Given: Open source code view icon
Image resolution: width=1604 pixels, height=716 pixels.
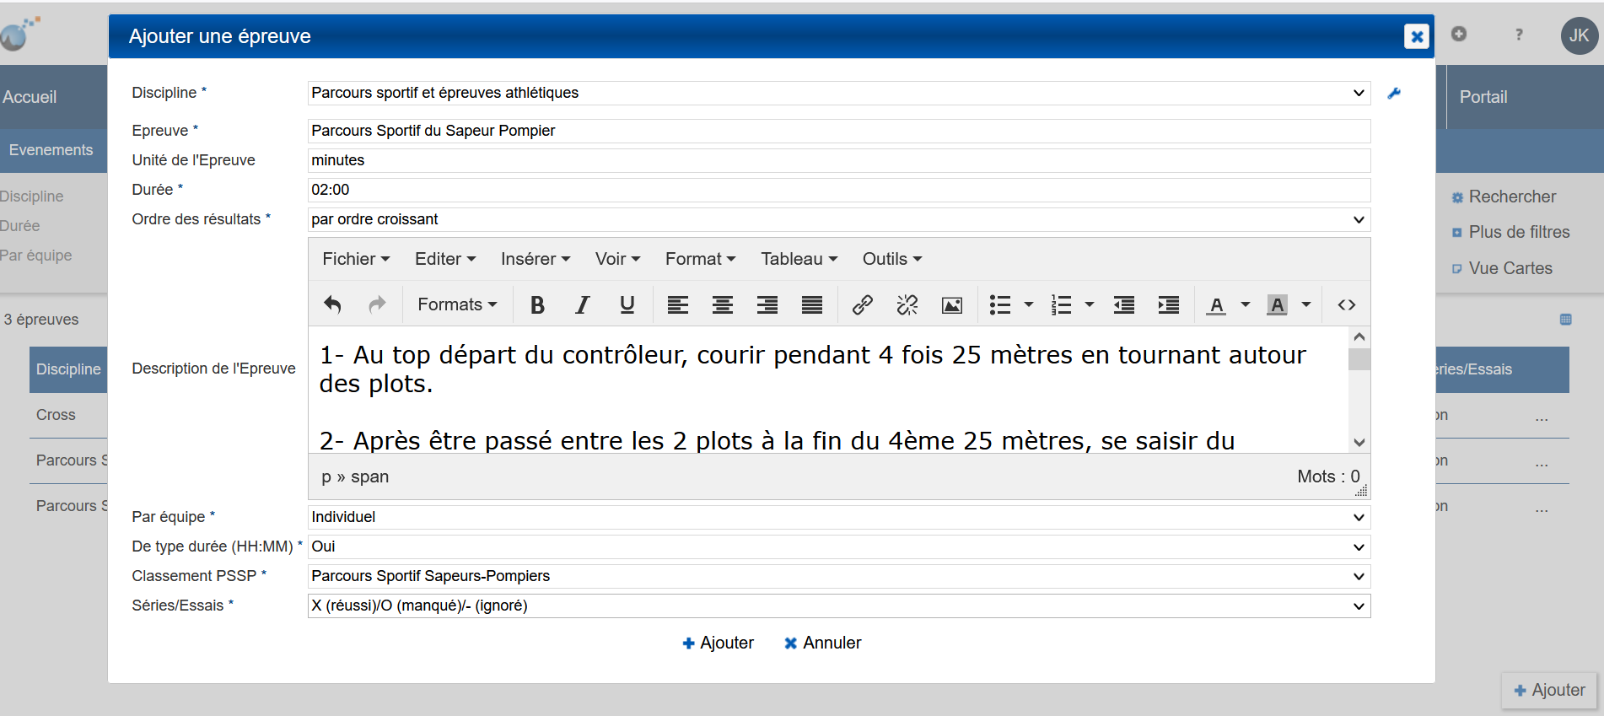Looking at the screenshot, I should tap(1346, 304).
